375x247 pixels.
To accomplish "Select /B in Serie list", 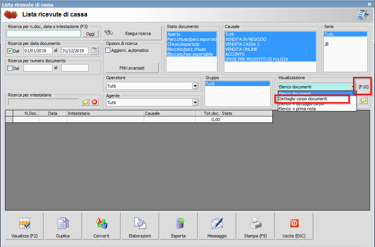I will tap(345, 44).
